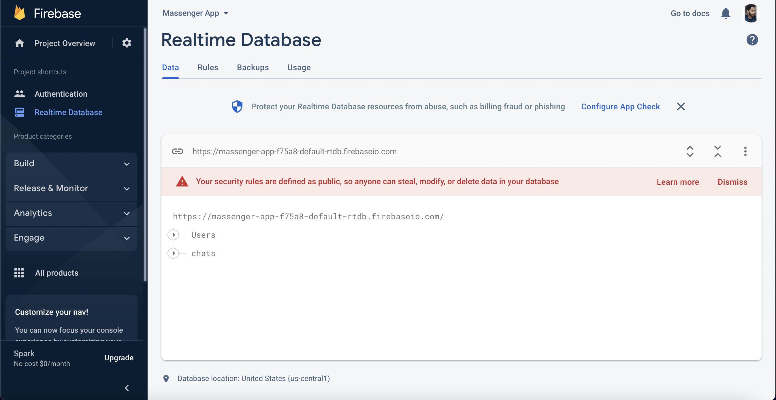The image size is (776, 400).
Task: Switch to the Rules tab
Action: [x=208, y=67]
